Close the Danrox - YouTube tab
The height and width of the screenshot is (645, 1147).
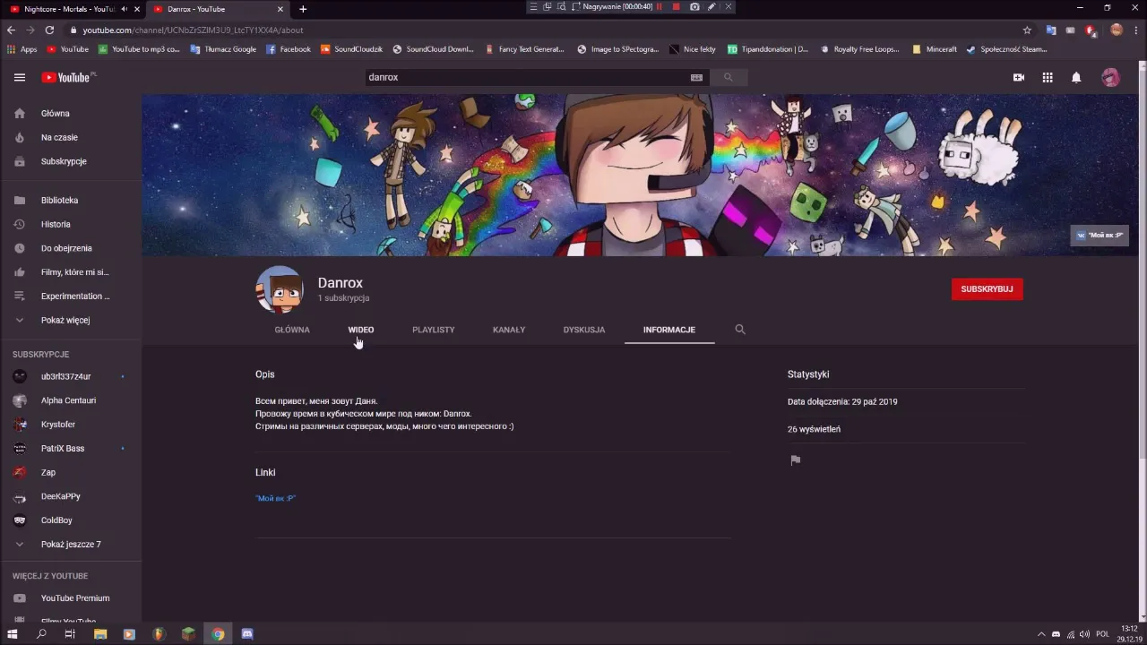point(280,9)
